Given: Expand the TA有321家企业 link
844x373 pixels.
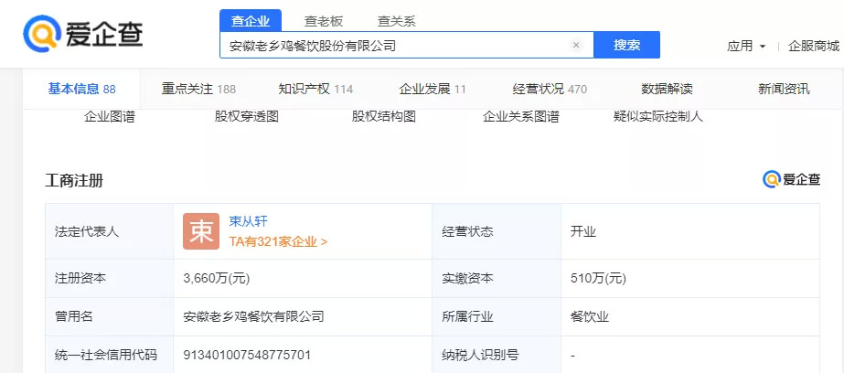Looking at the screenshot, I should 278,242.
